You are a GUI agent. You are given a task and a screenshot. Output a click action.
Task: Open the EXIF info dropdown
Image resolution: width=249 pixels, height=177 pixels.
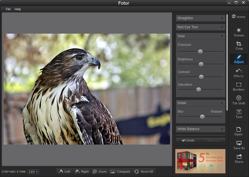33,172
